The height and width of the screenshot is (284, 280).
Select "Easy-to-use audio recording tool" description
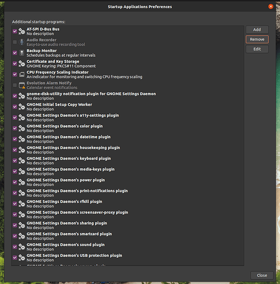56,44
